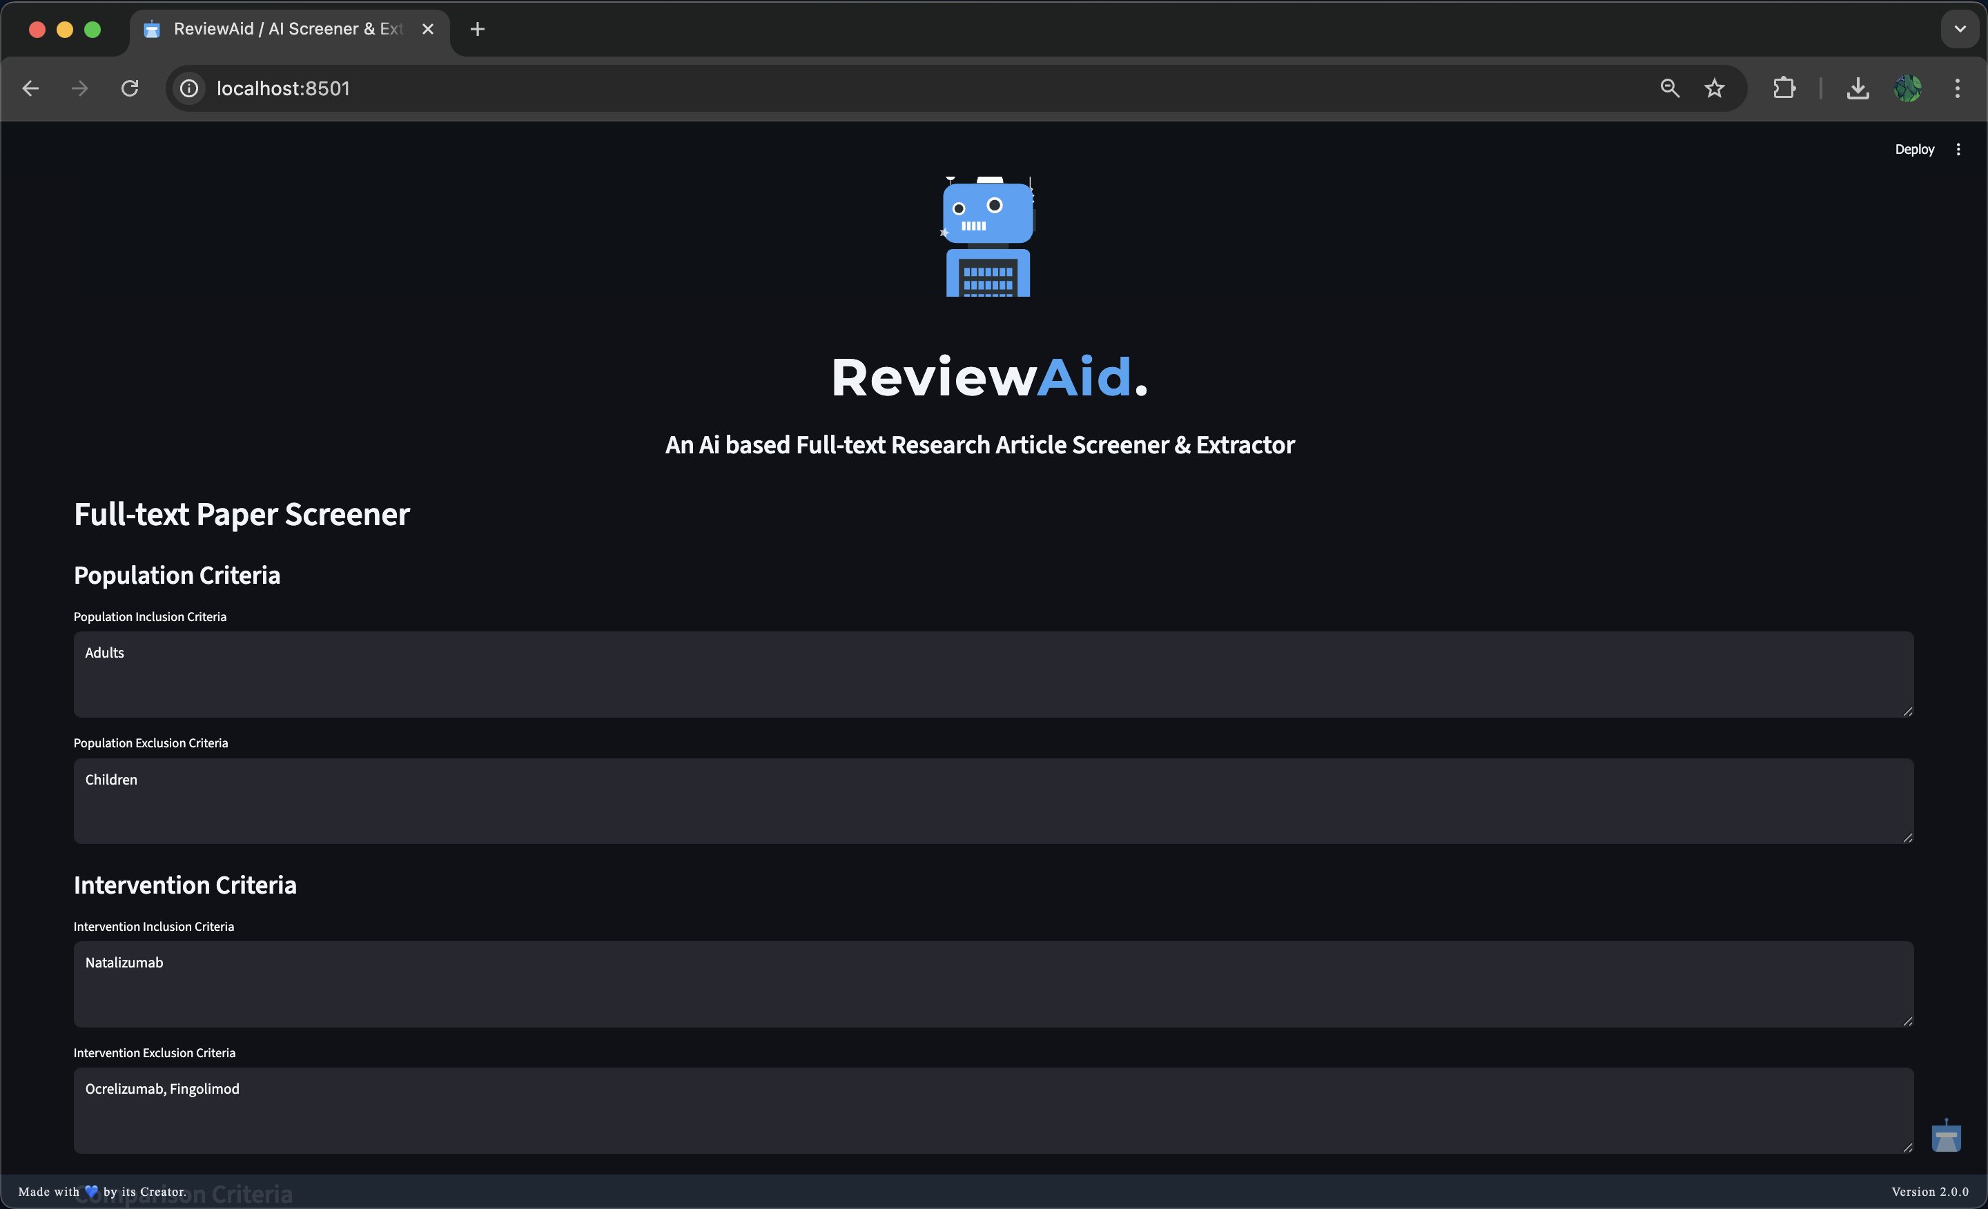Click the Deploy button

[x=1913, y=148]
